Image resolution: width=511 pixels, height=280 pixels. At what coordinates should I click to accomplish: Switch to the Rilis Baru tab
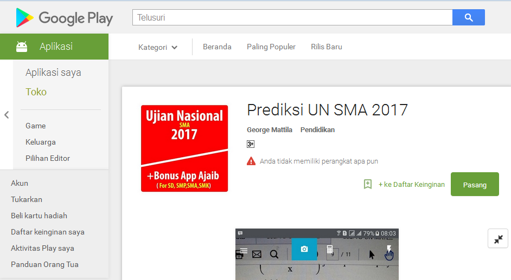pyautogui.click(x=326, y=47)
